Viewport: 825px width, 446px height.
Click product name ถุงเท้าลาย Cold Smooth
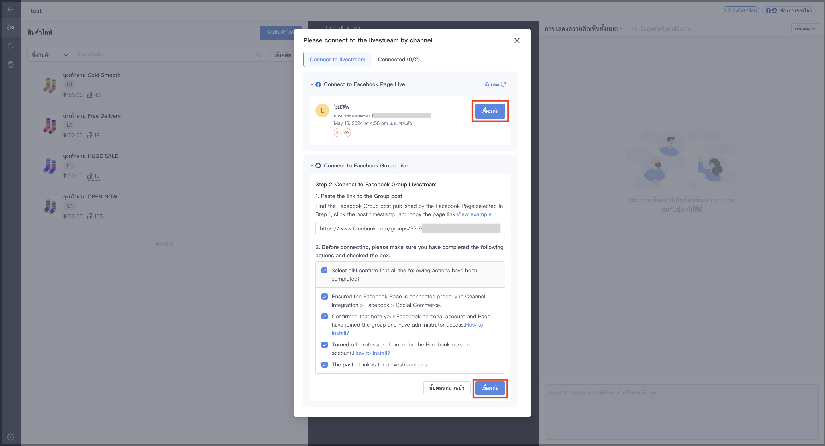coord(92,75)
